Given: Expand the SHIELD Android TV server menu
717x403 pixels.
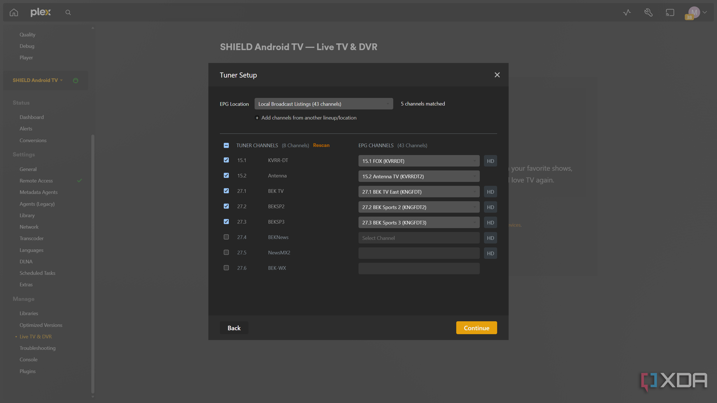Looking at the screenshot, I should click(38, 80).
